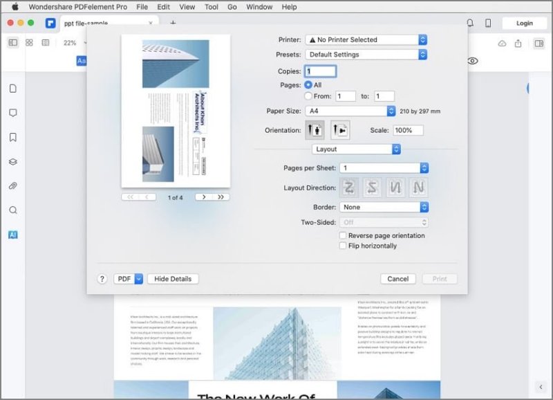Viewport: 553px width, 400px height.
Task: Open the Window menu
Action: click(x=259, y=7)
